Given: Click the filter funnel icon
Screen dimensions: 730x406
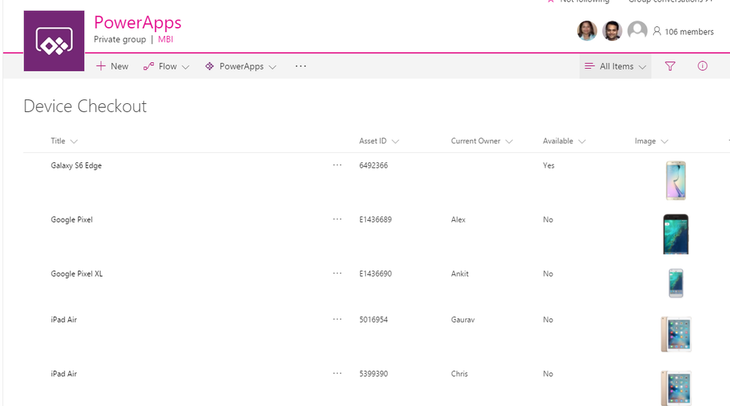Looking at the screenshot, I should 670,66.
